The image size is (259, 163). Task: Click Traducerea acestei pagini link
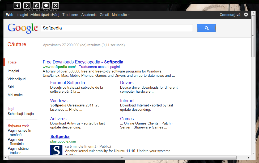click(x=99, y=67)
